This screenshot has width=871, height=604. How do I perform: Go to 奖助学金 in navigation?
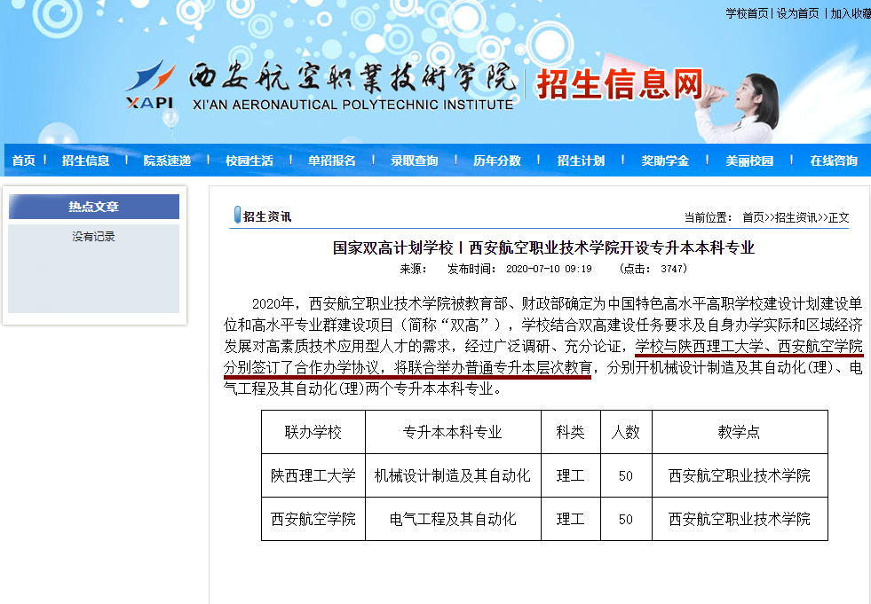(665, 161)
